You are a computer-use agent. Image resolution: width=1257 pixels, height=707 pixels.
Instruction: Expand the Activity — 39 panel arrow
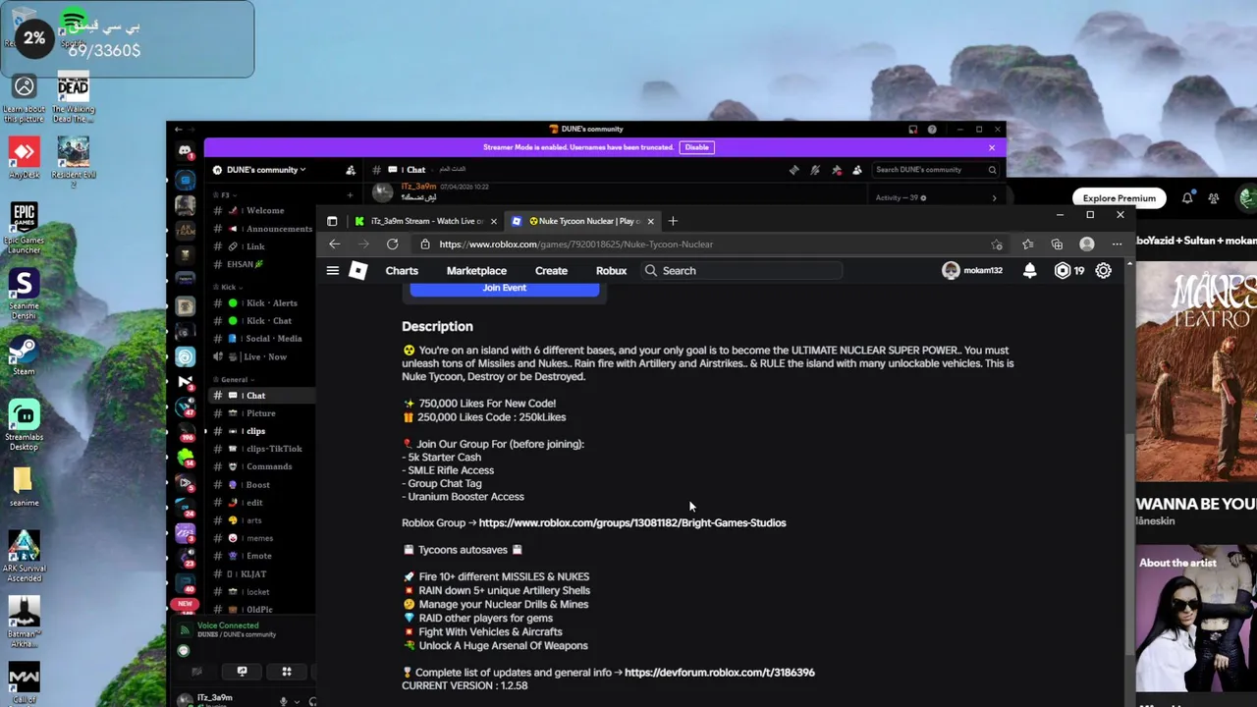point(994,198)
